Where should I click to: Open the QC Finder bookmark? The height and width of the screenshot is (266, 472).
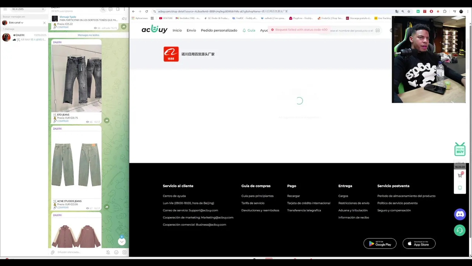click(216, 18)
